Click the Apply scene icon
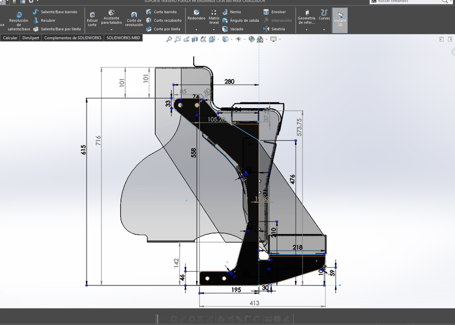This screenshot has width=455, height=325. (x=260, y=40)
